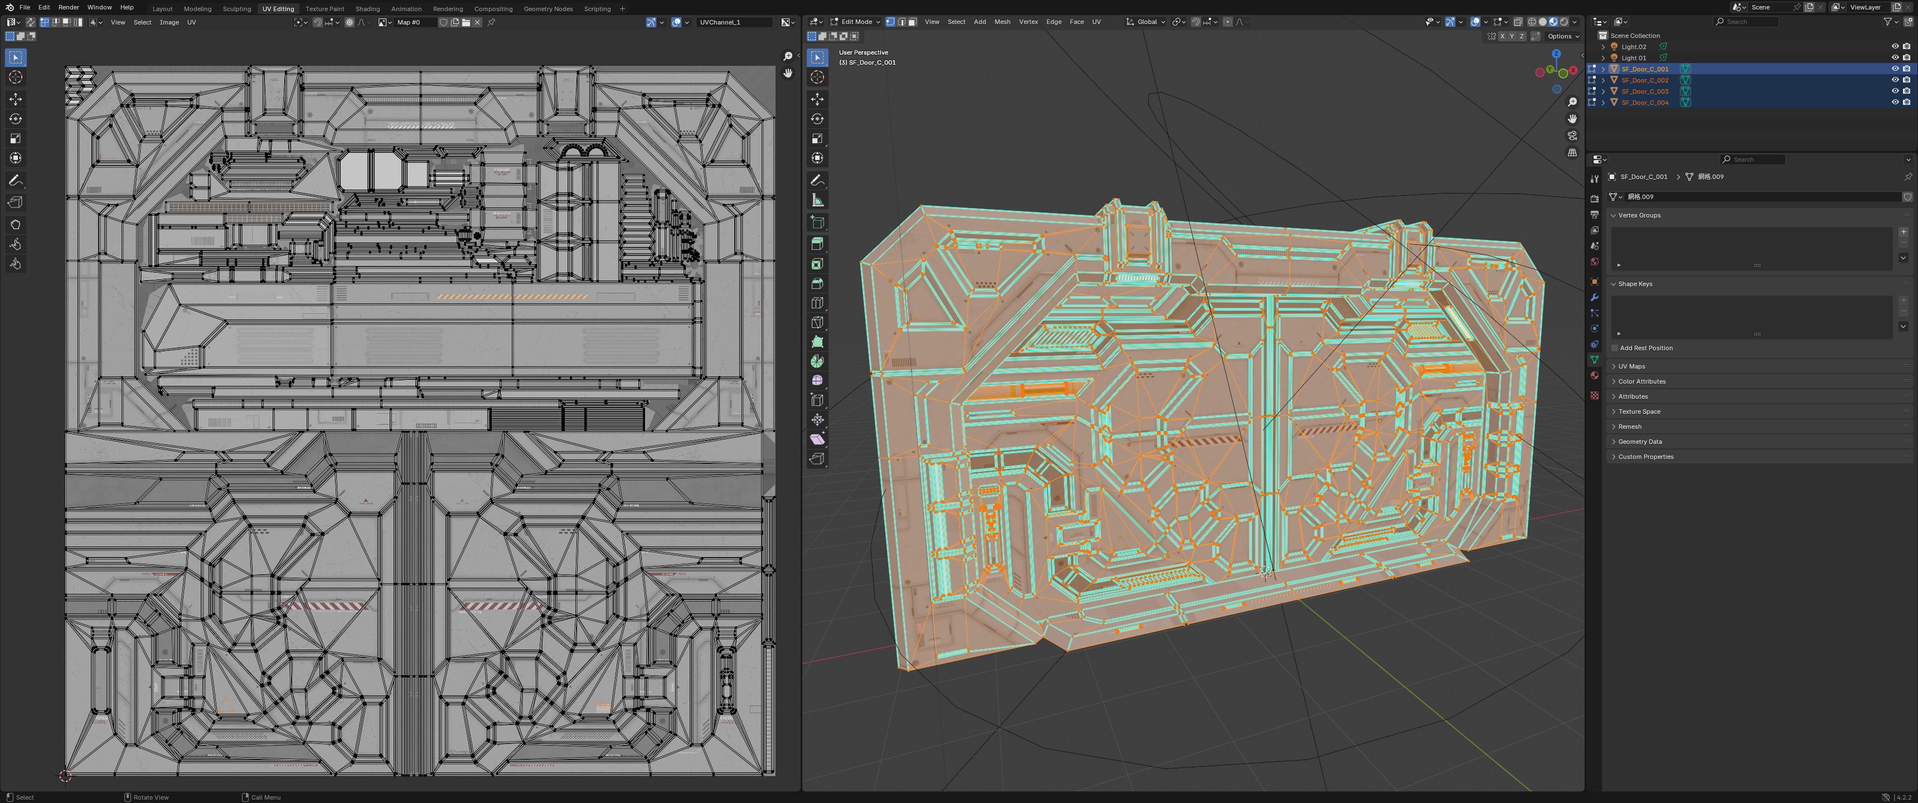The height and width of the screenshot is (803, 1918).
Task: Open the Render menu
Action: (69, 7)
